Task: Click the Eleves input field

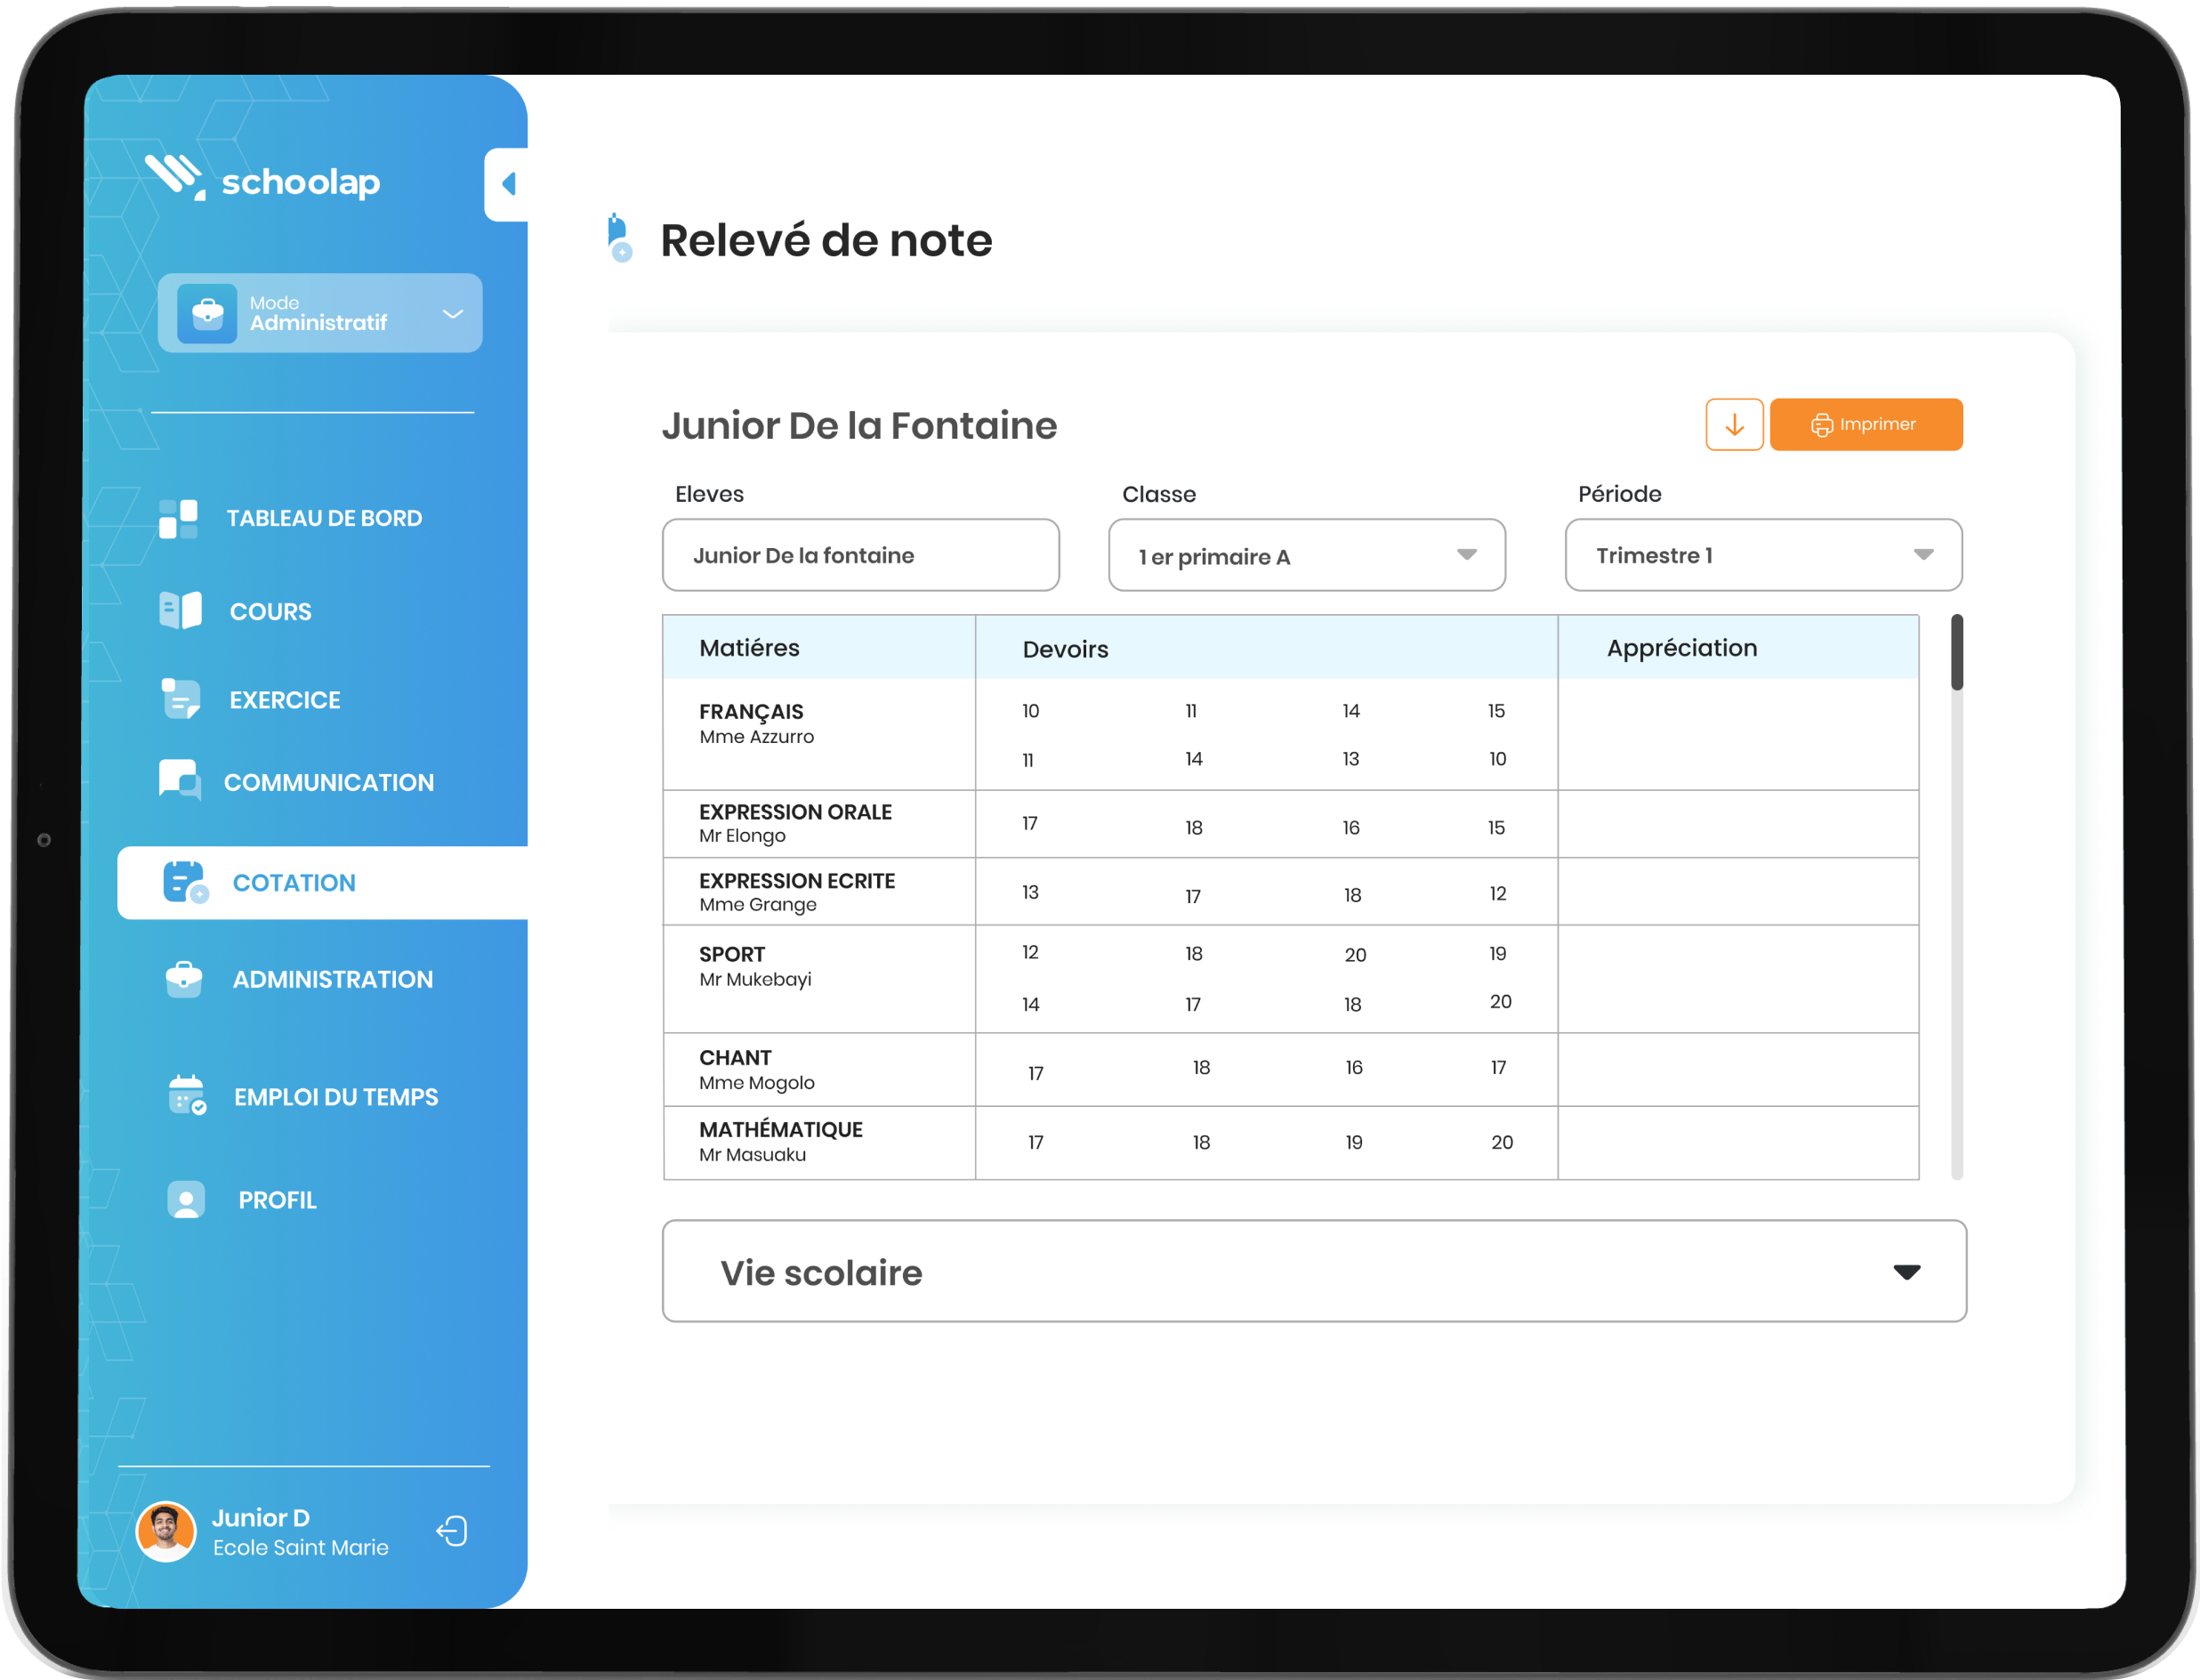Action: click(860, 555)
